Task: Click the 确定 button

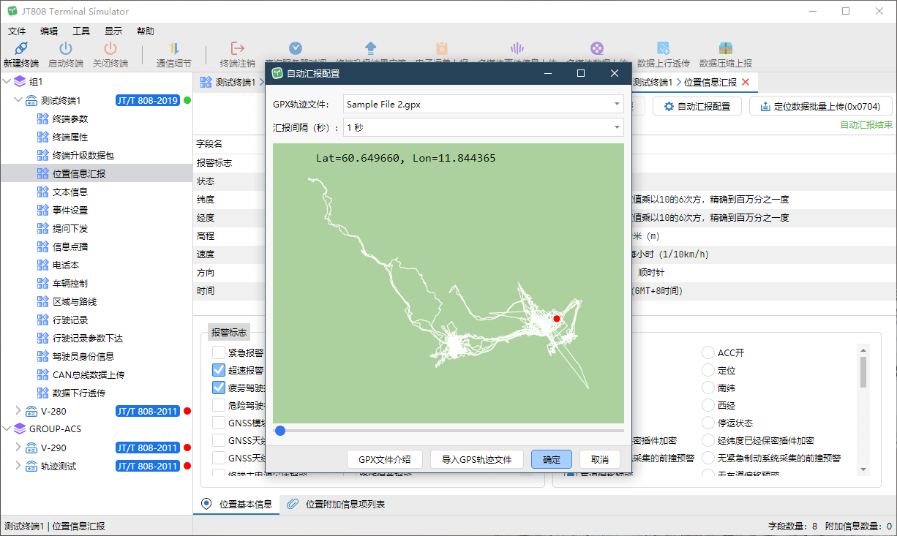Action: pos(551,459)
